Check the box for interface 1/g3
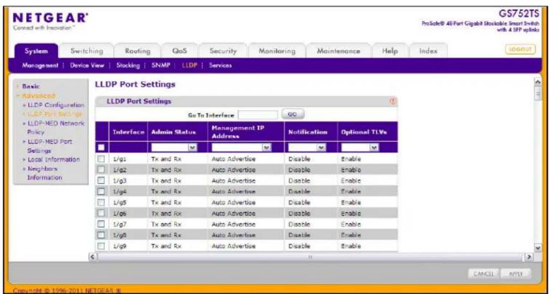The height and width of the screenshot is (294, 549). pyautogui.click(x=102, y=181)
